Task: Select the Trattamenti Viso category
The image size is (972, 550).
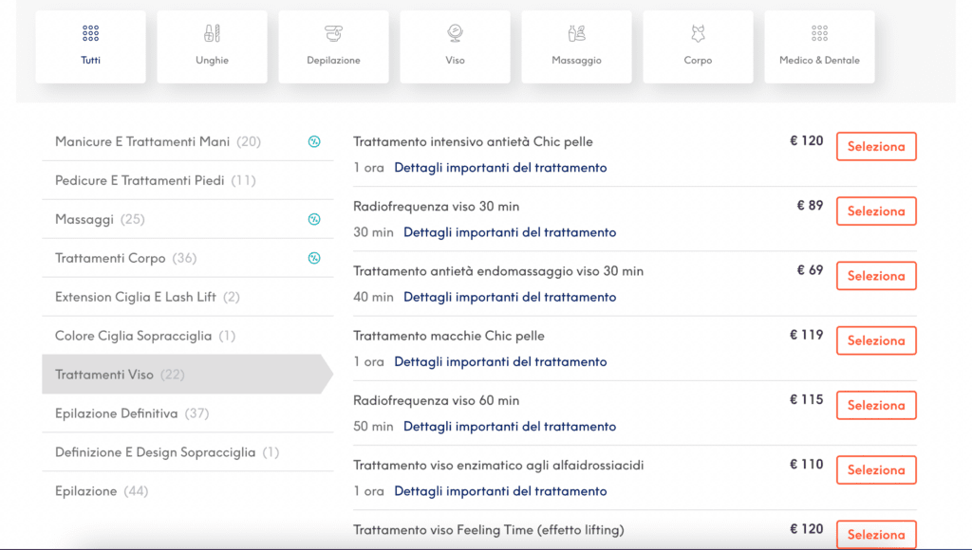Action: tap(120, 375)
